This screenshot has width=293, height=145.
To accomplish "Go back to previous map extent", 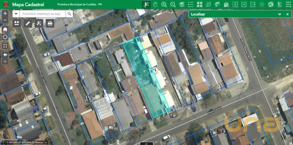I will point(5,54).
